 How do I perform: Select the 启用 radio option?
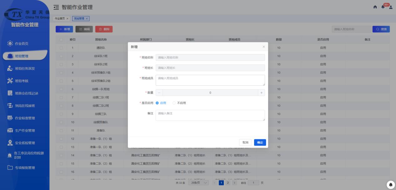tap(161, 103)
